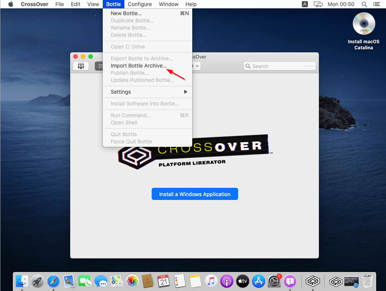386x291 pixels.
Task: Minimize CrossOver window with yellow button
Action: (x=83, y=57)
